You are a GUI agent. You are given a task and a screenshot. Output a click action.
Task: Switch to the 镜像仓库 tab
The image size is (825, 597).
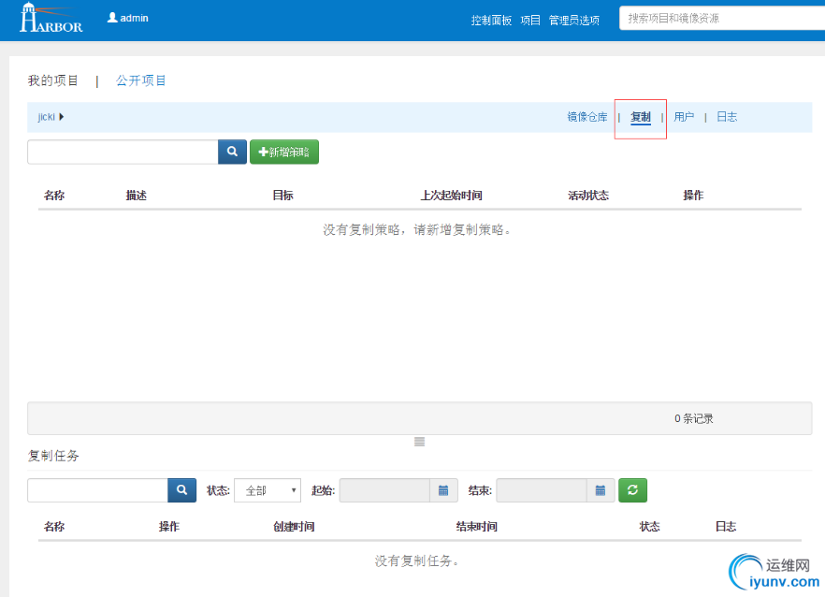pyautogui.click(x=587, y=117)
